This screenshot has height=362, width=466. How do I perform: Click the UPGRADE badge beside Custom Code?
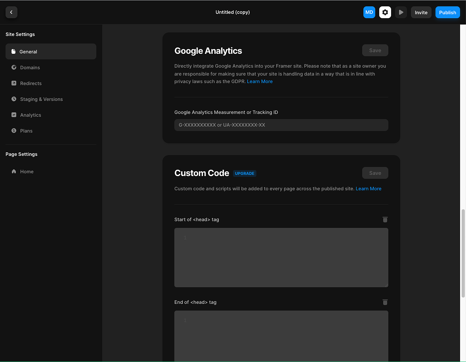coord(244,173)
